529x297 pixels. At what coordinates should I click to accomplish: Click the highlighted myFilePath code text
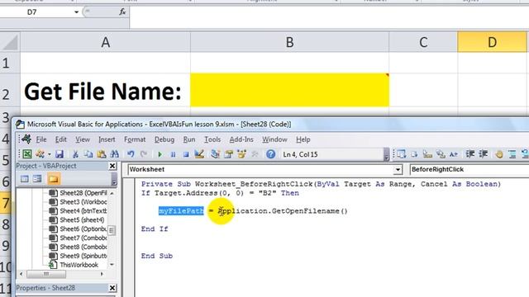point(181,211)
